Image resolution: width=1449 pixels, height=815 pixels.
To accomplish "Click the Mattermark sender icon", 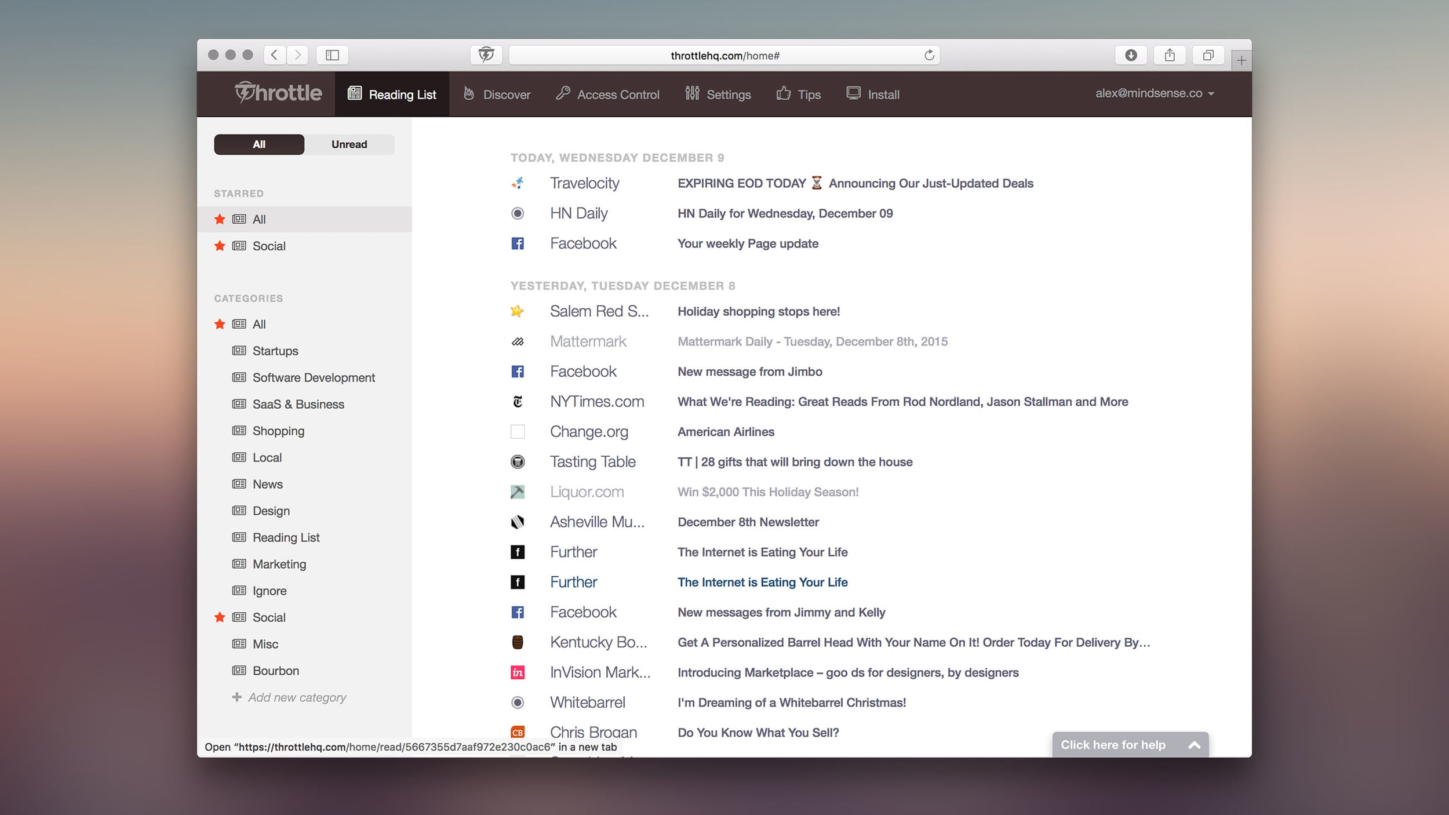I will 518,341.
